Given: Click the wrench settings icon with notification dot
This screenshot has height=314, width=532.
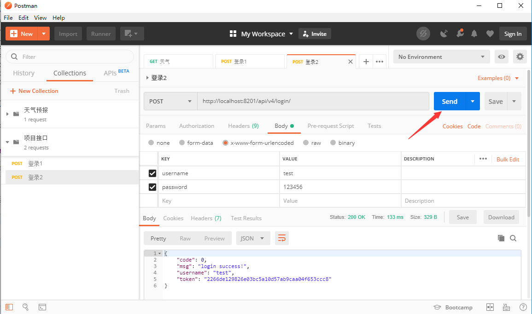Looking at the screenshot, I should click(460, 33).
